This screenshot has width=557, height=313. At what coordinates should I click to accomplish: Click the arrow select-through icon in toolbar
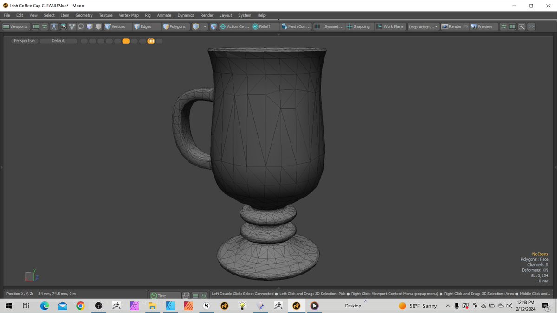(63, 26)
